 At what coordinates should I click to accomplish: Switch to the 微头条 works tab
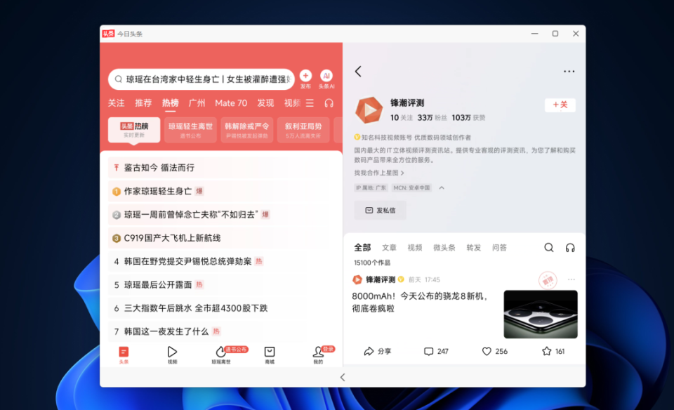click(444, 248)
